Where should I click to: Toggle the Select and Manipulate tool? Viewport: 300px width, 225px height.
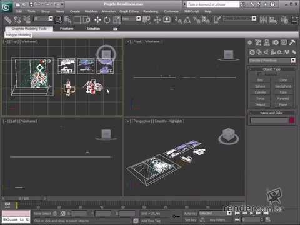tap(157, 20)
